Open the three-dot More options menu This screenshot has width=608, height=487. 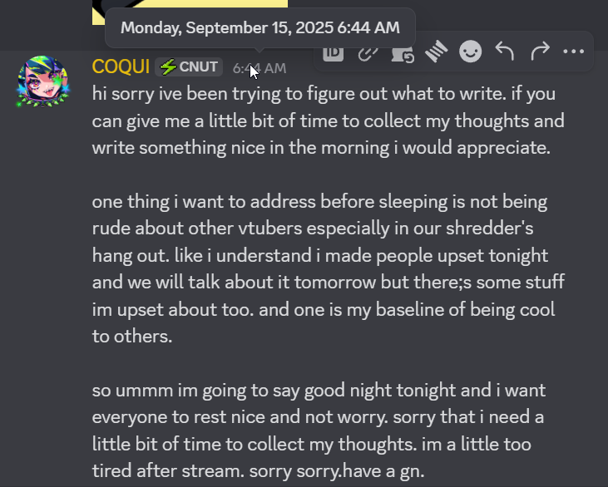click(574, 52)
